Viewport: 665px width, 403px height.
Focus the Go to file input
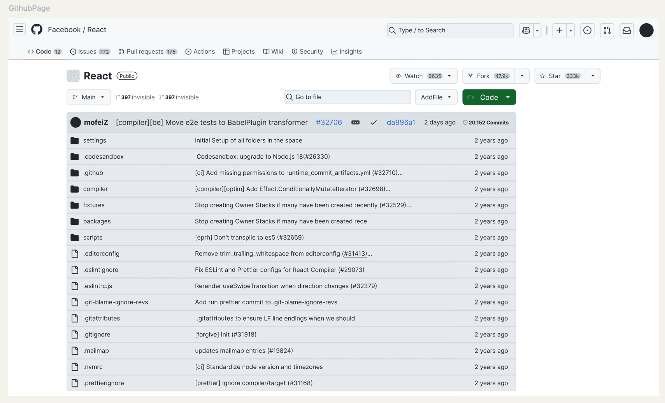[347, 97]
